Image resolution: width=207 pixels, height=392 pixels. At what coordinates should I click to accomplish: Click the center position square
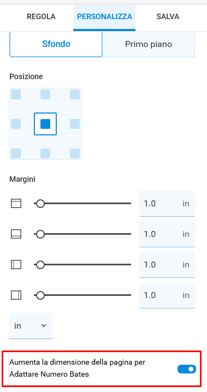(45, 124)
